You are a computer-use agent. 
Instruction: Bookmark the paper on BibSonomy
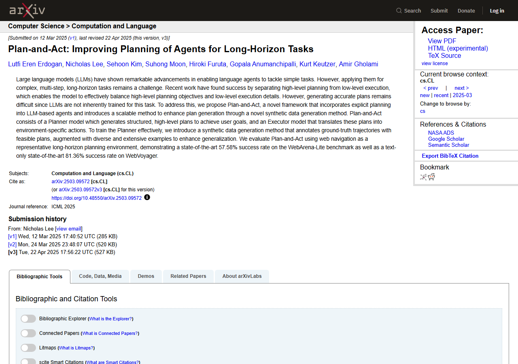point(423,177)
